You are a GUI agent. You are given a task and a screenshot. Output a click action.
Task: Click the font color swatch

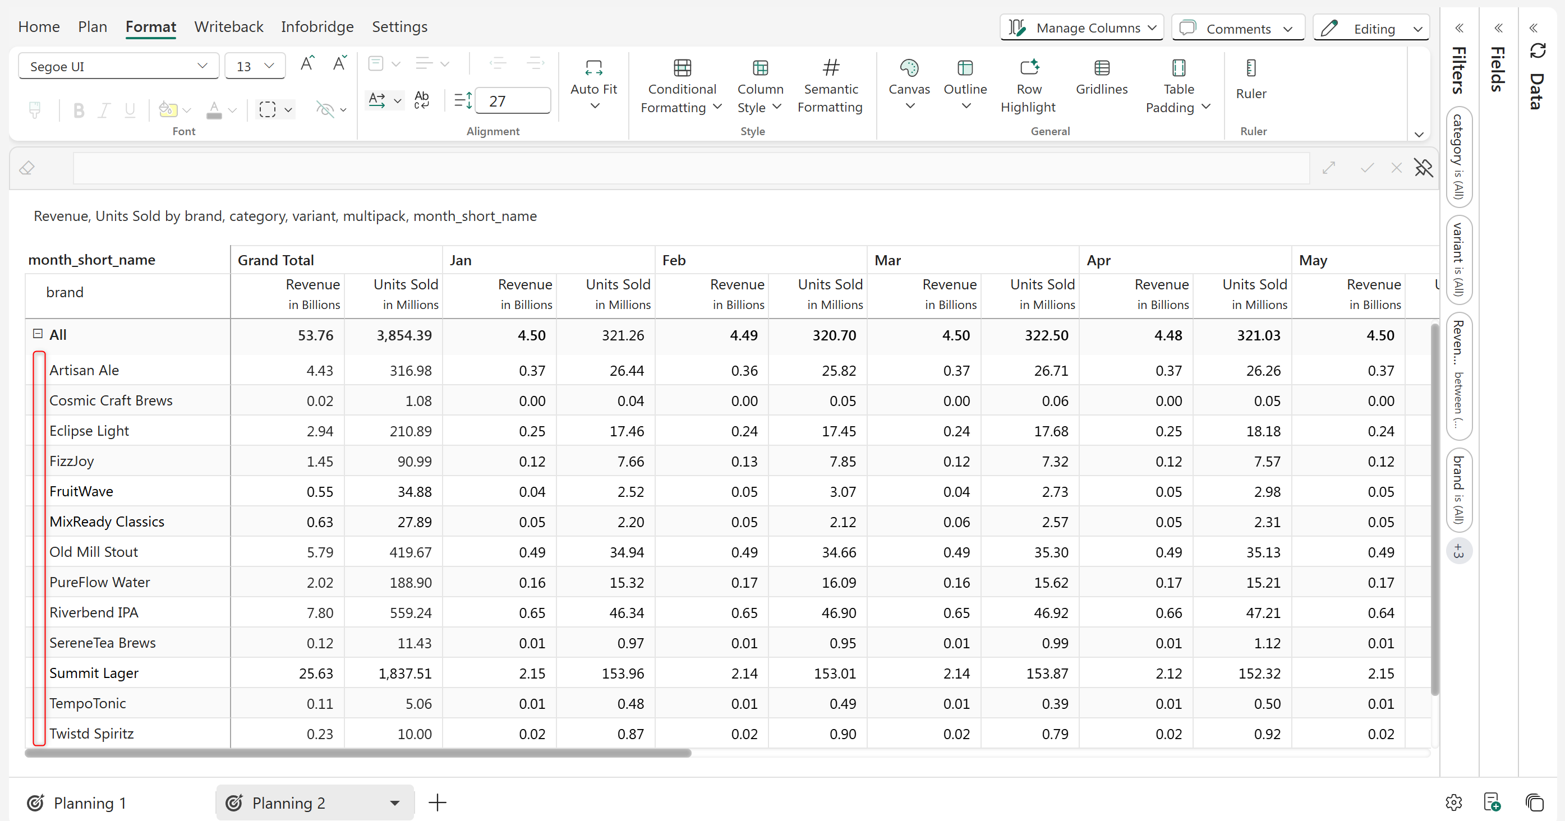(x=214, y=110)
